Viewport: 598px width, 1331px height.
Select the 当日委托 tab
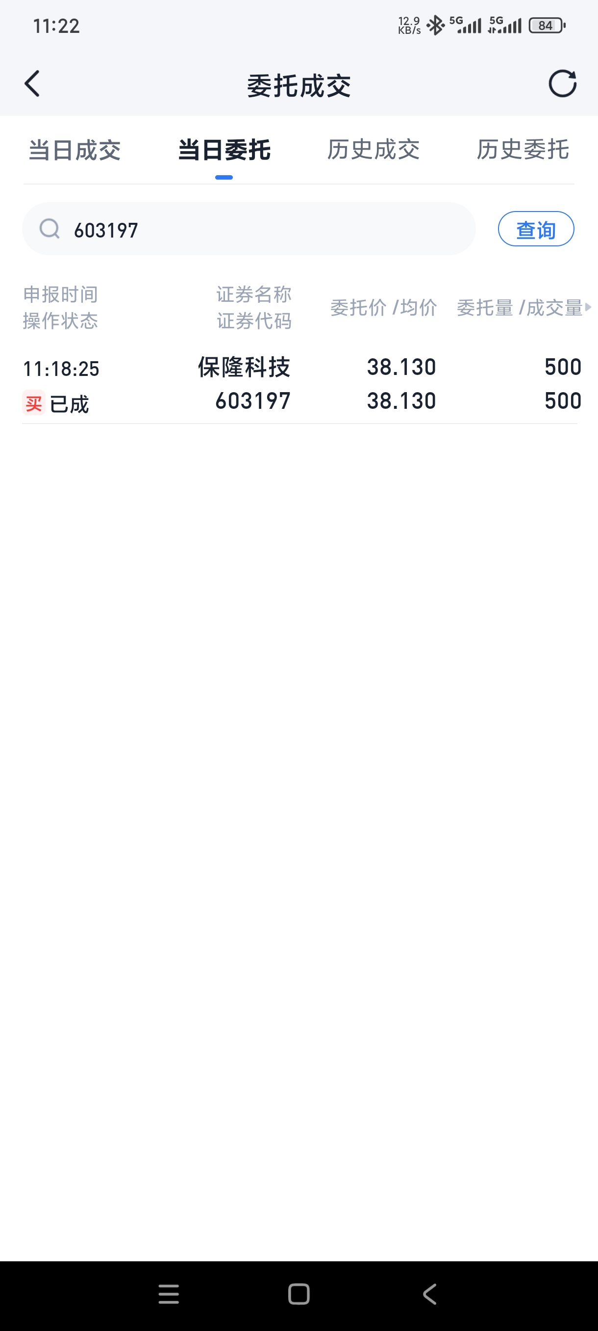(x=224, y=150)
